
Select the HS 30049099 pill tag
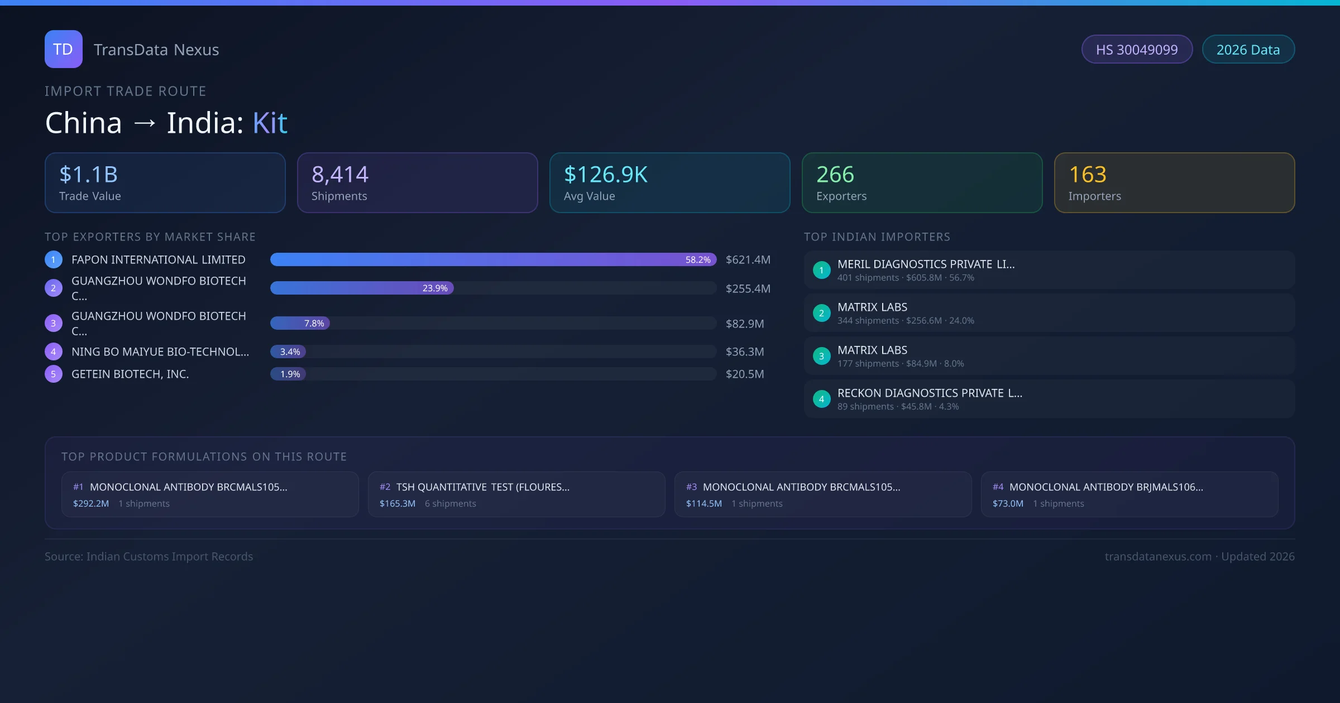click(1136, 50)
